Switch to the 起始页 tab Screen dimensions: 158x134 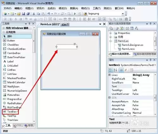pyautogui.click(x=65, y=25)
